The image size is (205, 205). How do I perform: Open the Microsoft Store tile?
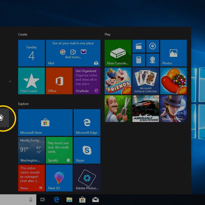click(45, 123)
